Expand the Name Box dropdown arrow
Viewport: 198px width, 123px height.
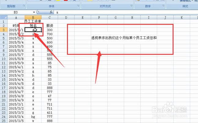34,12
